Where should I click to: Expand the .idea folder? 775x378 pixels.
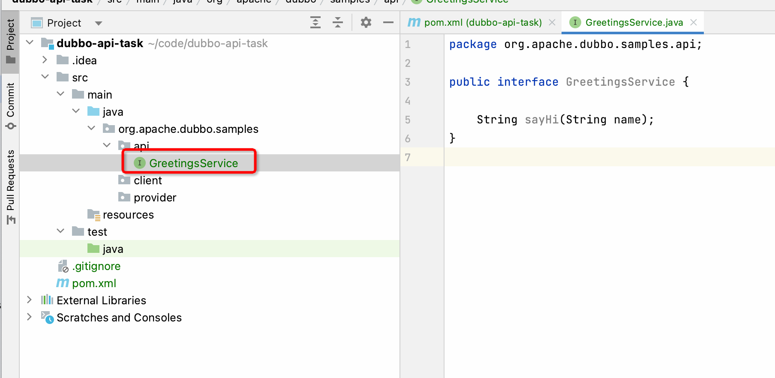pos(45,60)
